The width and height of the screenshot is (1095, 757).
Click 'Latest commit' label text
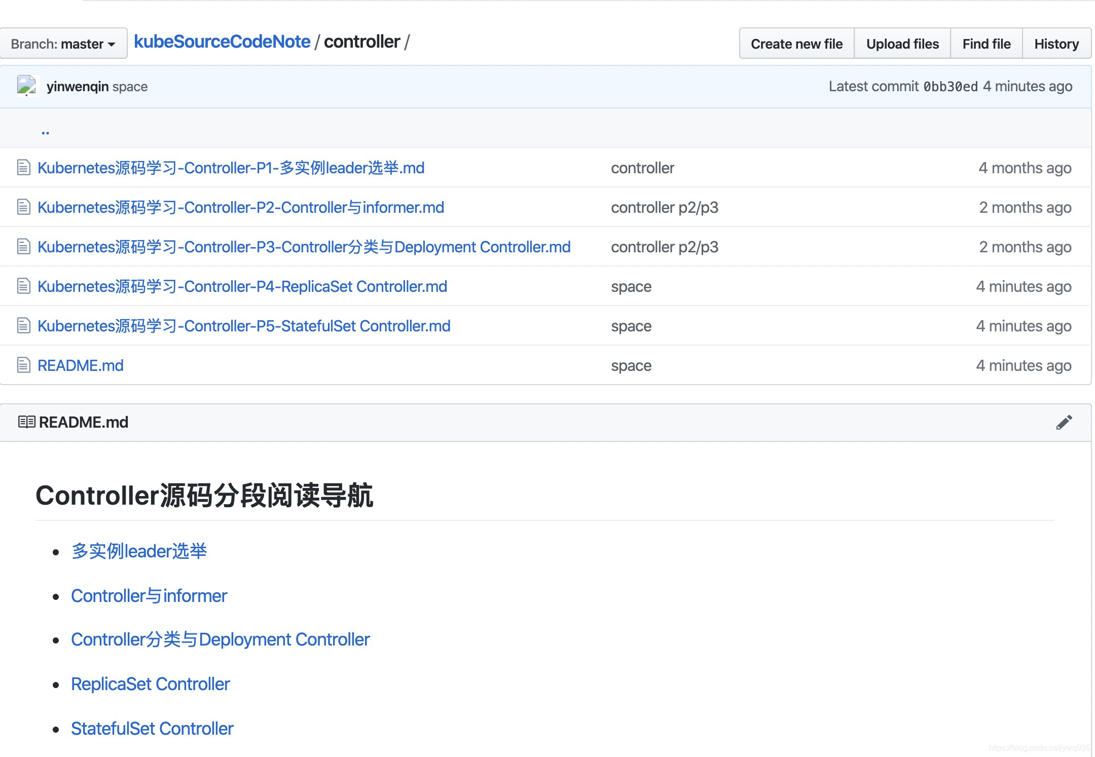coord(873,87)
